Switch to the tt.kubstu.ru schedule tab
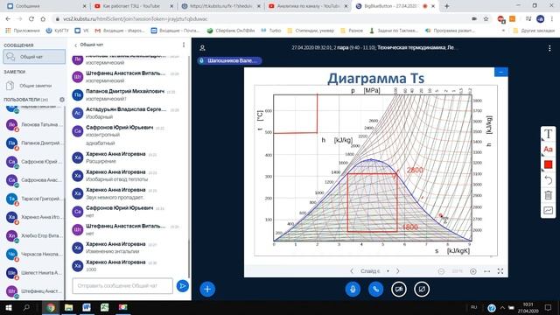 pos(220,6)
